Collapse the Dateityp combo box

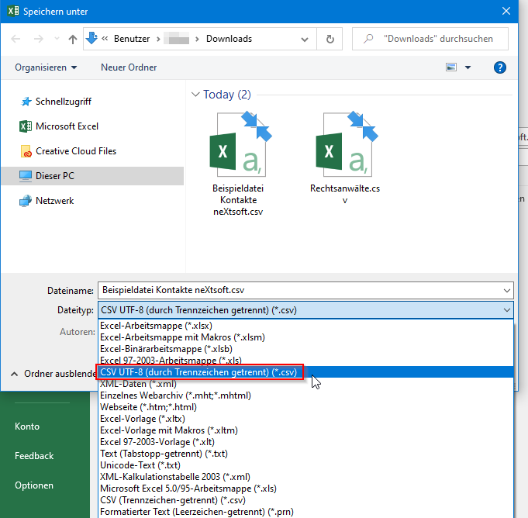507,310
